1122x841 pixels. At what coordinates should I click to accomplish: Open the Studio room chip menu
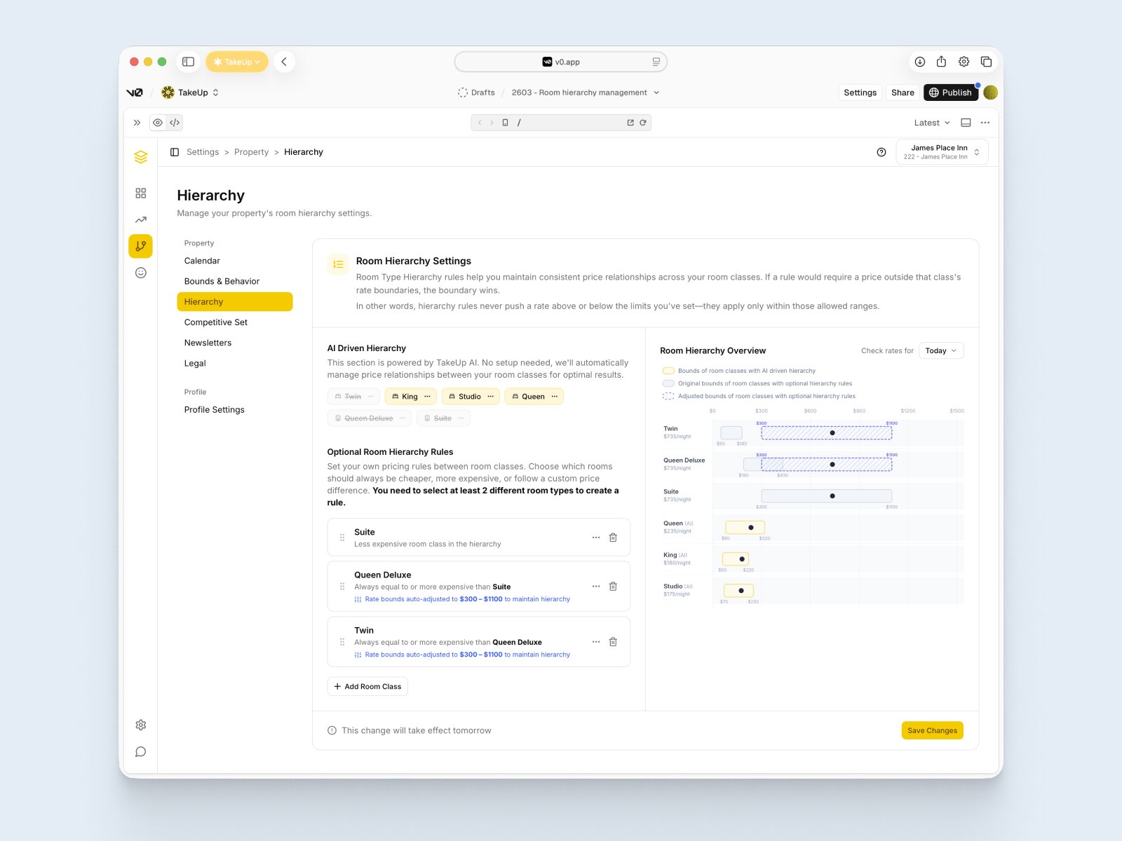490,397
